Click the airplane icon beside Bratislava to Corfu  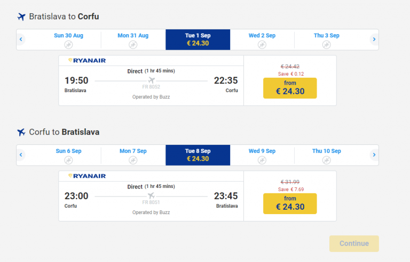(x=21, y=17)
